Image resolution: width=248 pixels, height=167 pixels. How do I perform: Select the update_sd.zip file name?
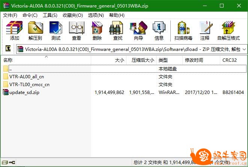(24, 92)
